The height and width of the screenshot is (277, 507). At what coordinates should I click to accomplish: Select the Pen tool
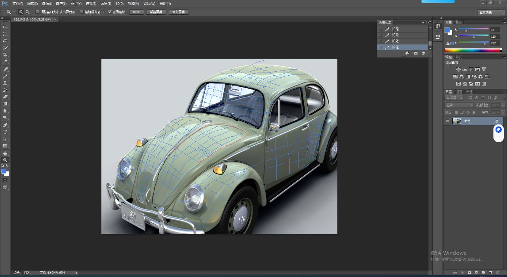pyautogui.click(x=5, y=125)
